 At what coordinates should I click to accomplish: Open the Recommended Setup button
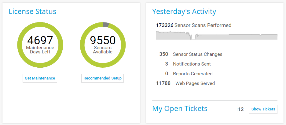coord(102,78)
